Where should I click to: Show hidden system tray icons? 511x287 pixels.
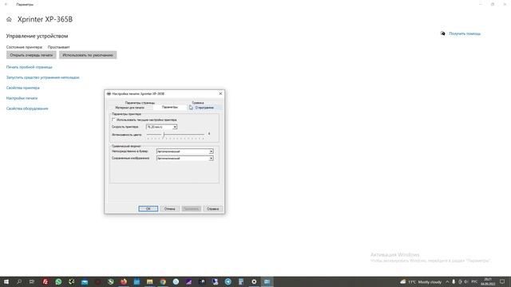[x=447, y=281]
